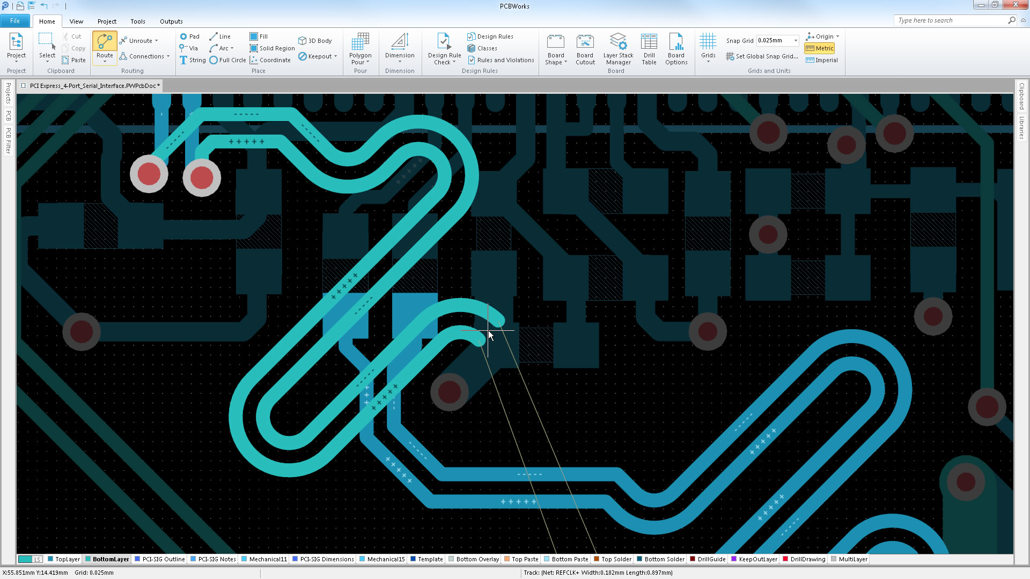The height and width of the screenshot is (579, 1030).
Task: Open the Board Options dialog
Action: pyautogui.click(x=676, y=48)
